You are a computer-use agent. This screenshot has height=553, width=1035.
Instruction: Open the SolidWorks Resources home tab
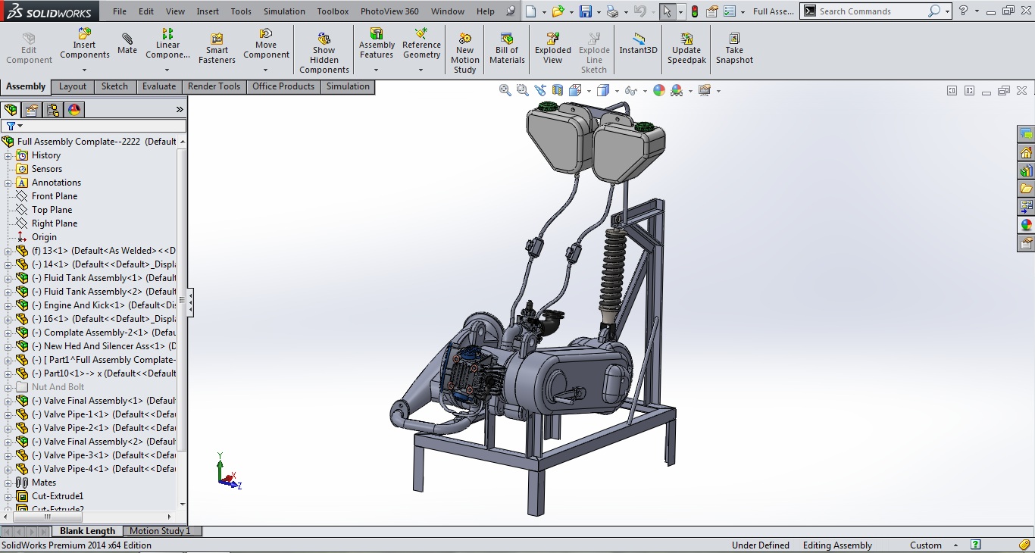[1026, 152]
